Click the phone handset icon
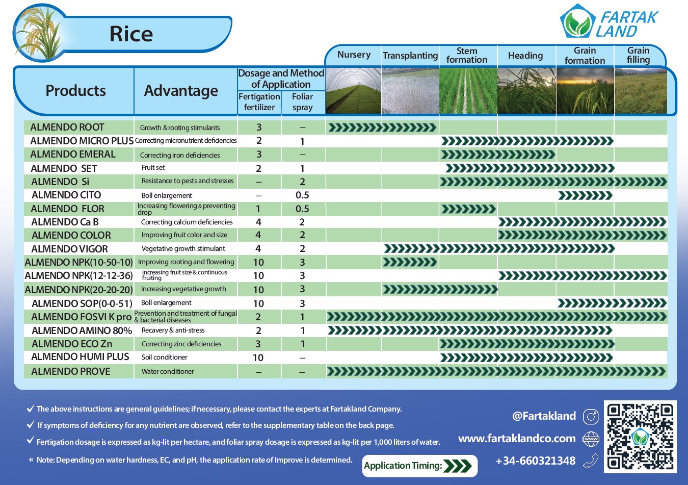Screen dimensions: 688x485 coord(591,461)
